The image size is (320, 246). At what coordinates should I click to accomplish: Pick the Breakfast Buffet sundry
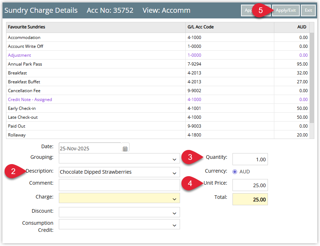point(158,82)
